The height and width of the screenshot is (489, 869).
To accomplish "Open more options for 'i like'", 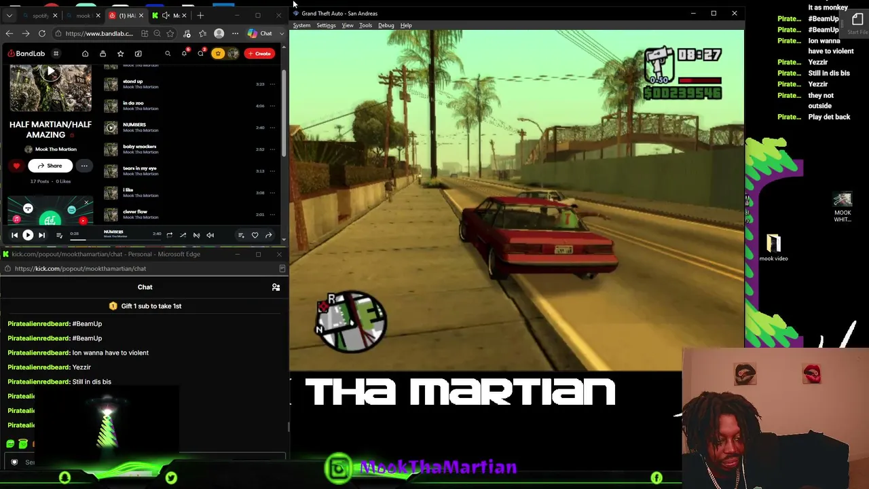I will (272, 193).
